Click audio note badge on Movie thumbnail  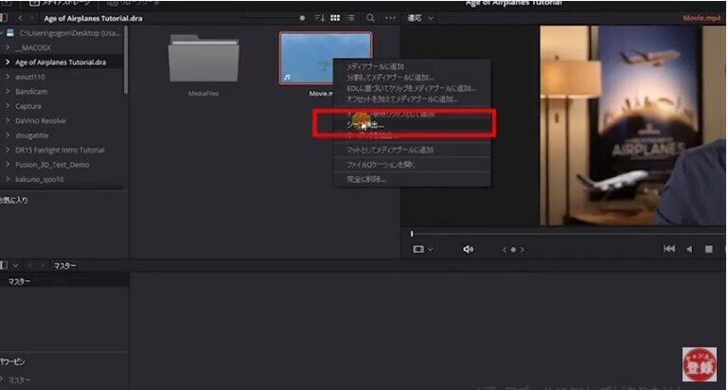tap(287, 77)
